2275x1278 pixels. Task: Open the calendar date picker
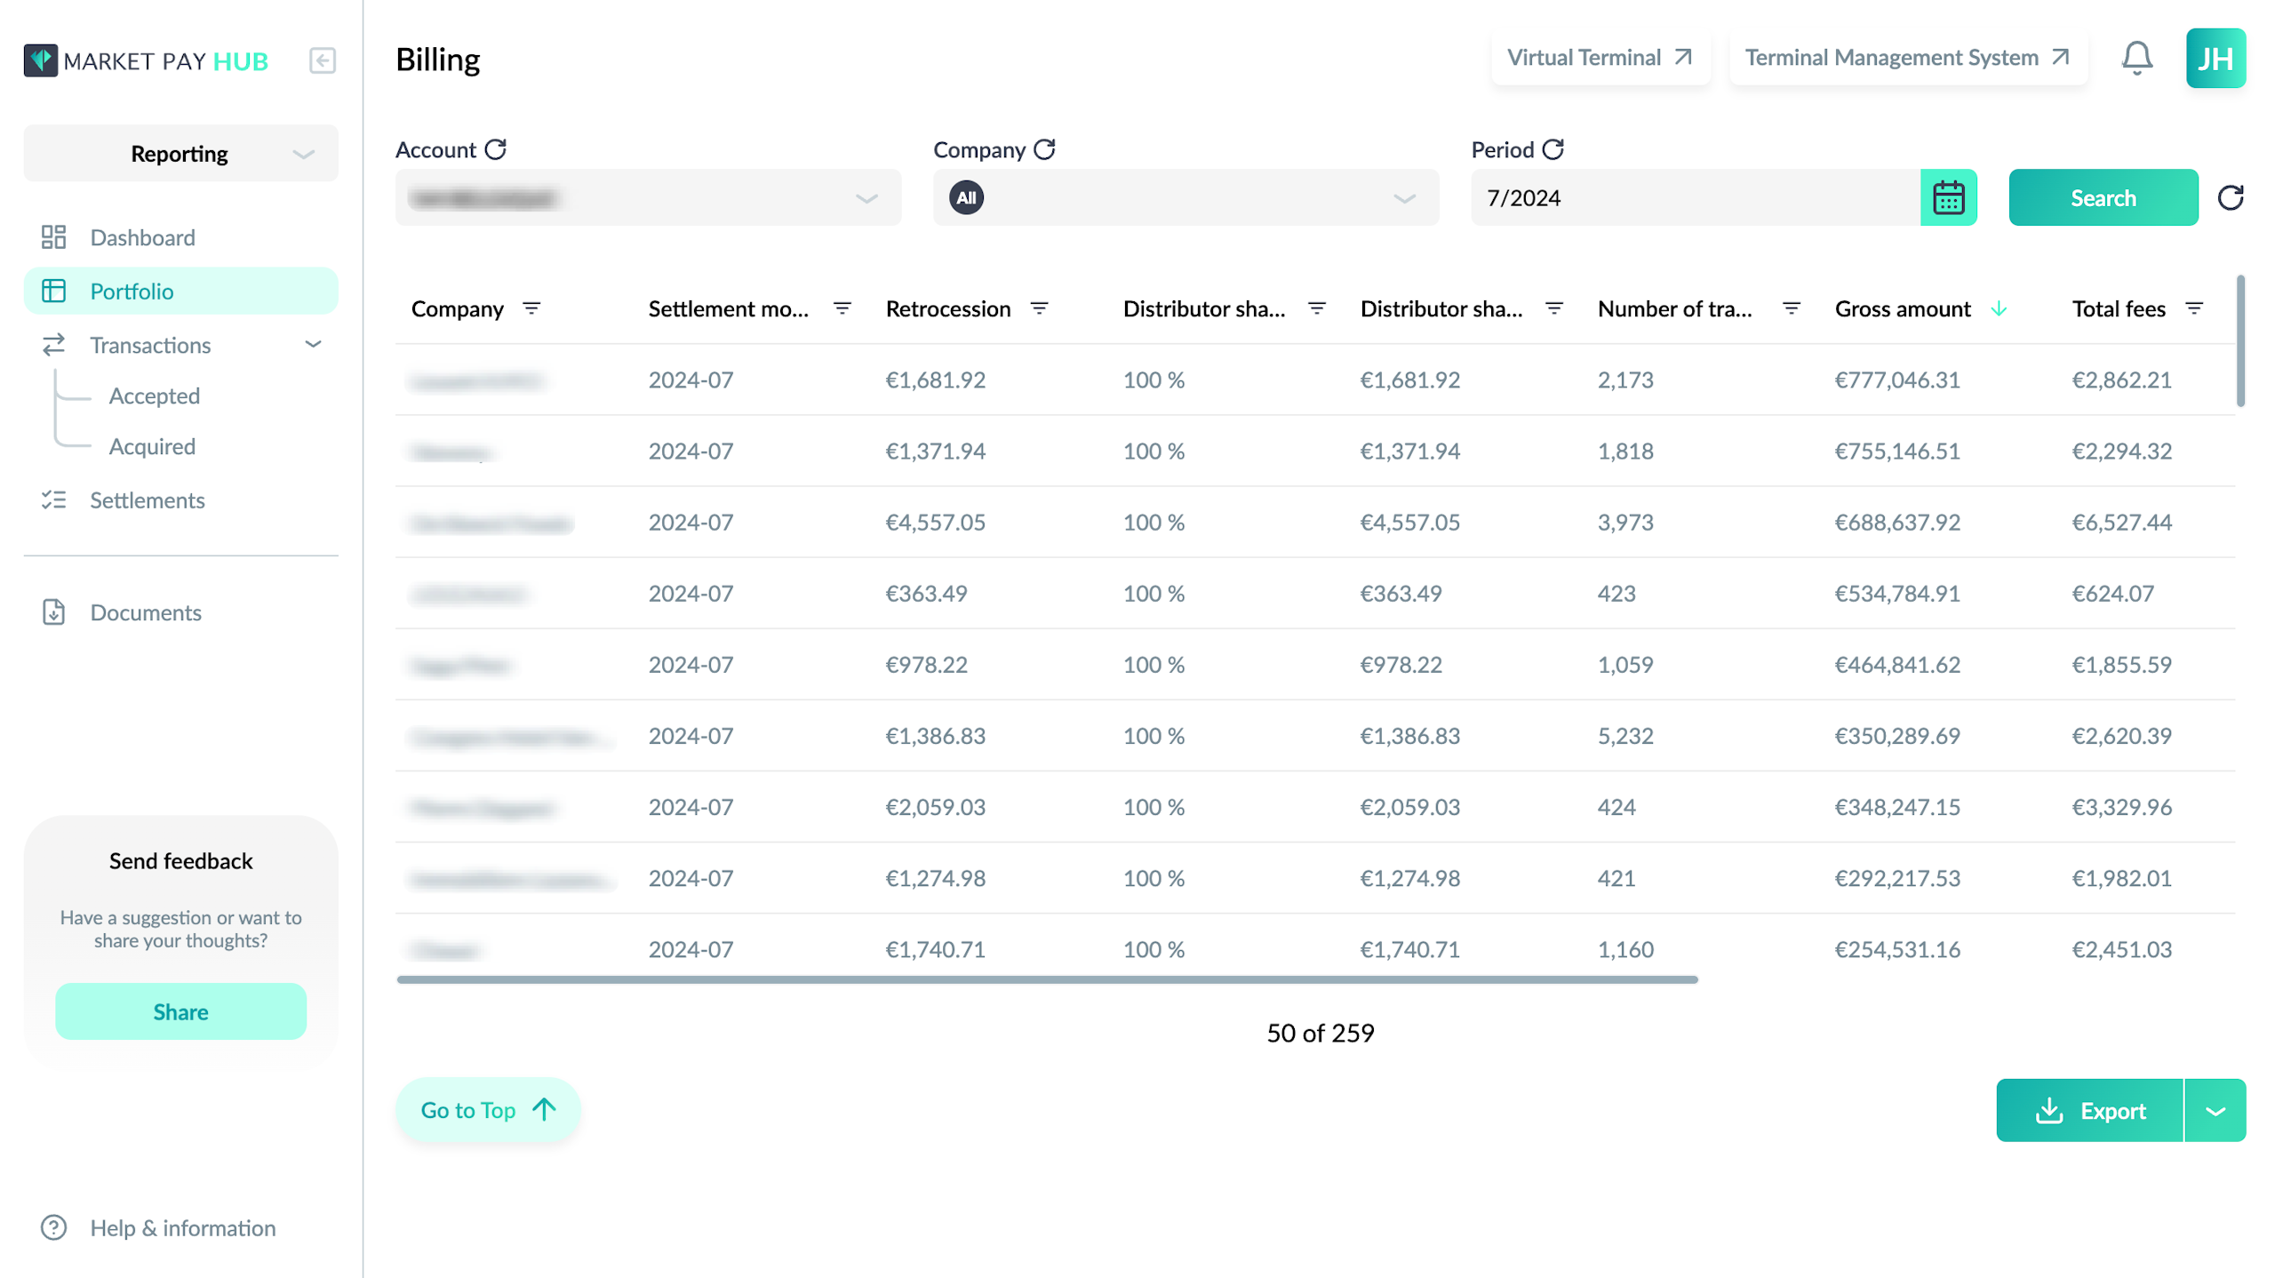pyautogui.click(x=1948, y=197)
